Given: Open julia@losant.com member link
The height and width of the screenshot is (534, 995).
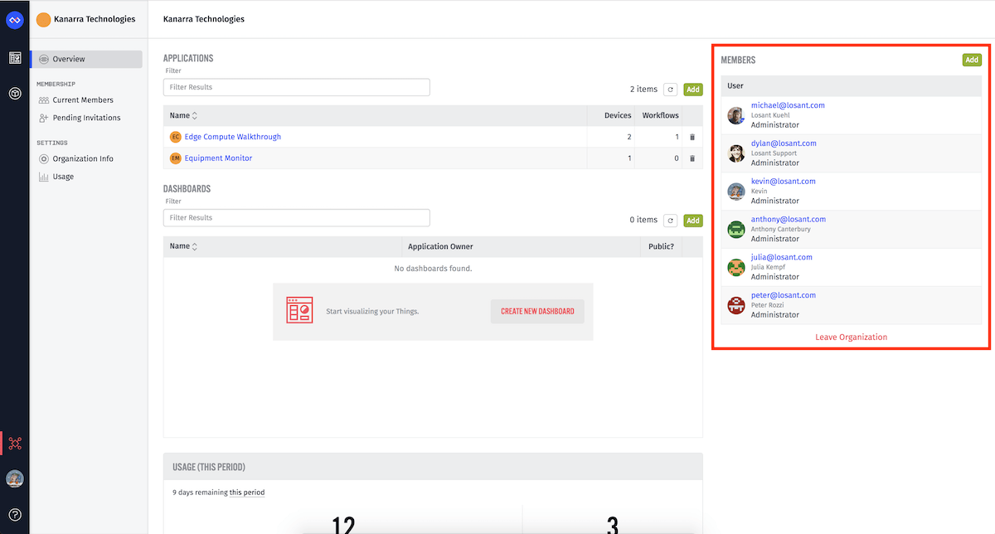Looking at the screenshot, I should [x=782, y=257].
